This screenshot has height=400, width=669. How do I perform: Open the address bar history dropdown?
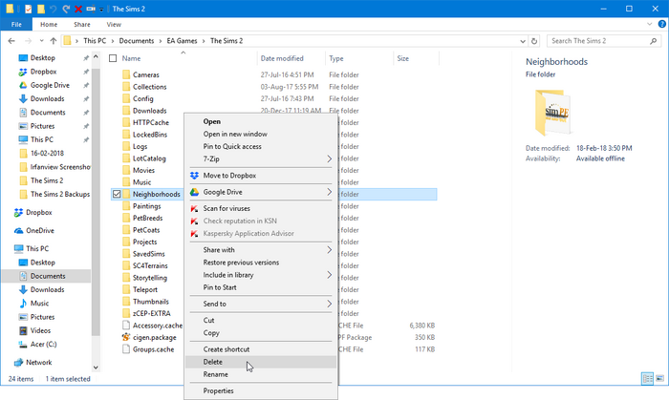[523, 41]
